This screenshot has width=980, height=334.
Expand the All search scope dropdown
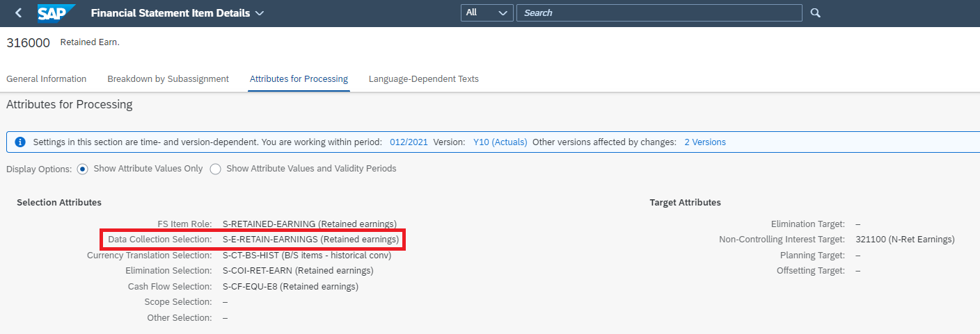pyautogui.click(x=487, y=13)
